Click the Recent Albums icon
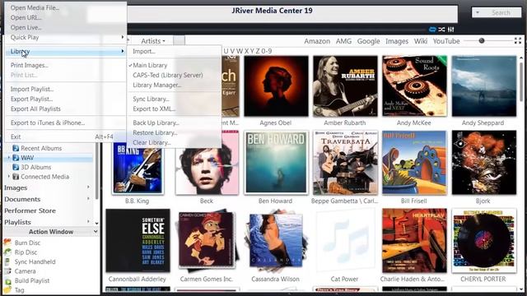The width and height of the screenshot is (527, 296). point(16,148)
